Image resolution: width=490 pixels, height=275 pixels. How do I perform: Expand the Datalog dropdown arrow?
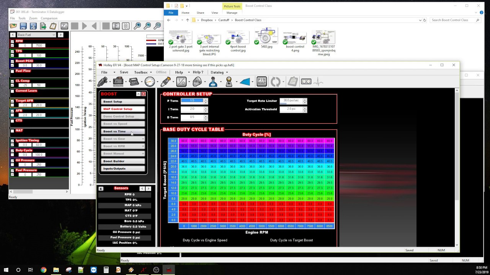pyautogui.click(x=227, y=72)
